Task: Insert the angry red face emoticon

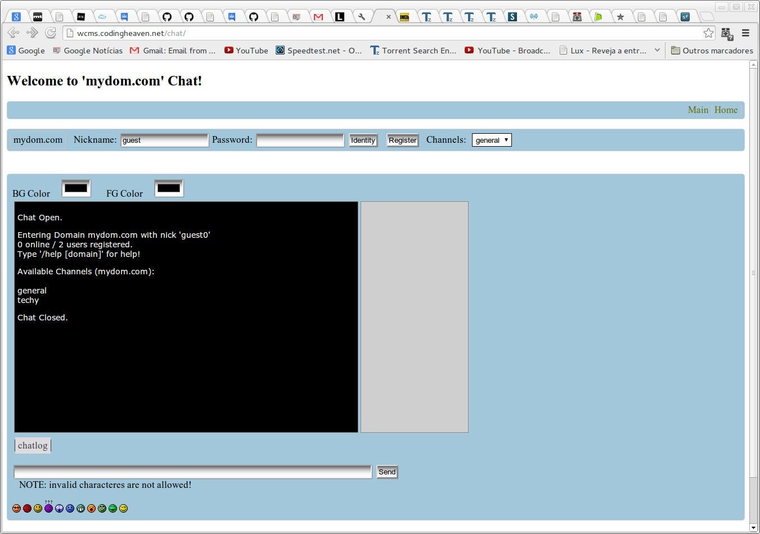Action: click(x=27, y=508)
